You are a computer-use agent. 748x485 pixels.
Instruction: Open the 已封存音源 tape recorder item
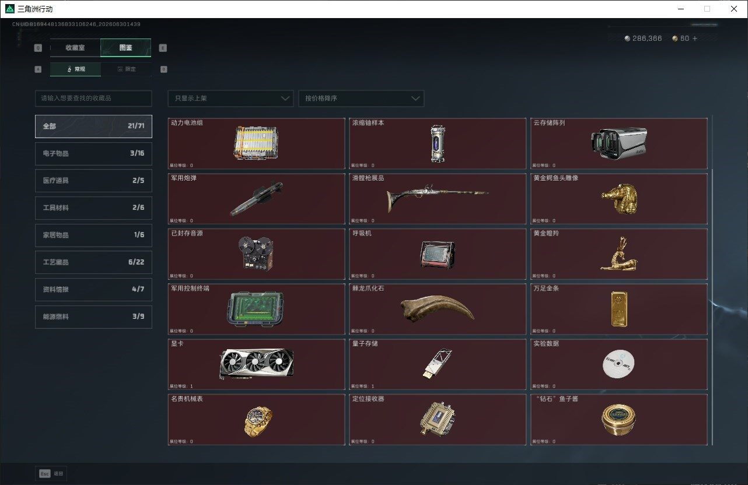click(x=256, y=254)
